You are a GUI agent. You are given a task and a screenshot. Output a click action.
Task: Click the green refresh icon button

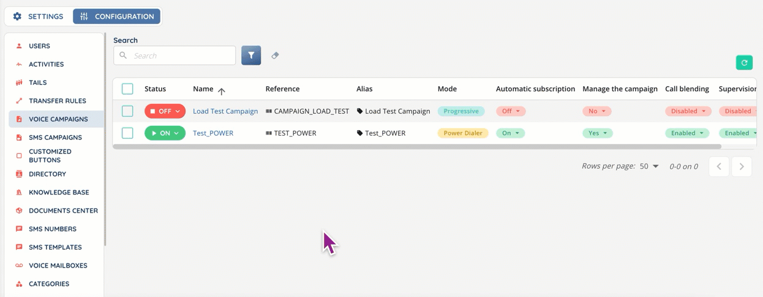click(744, 62)
